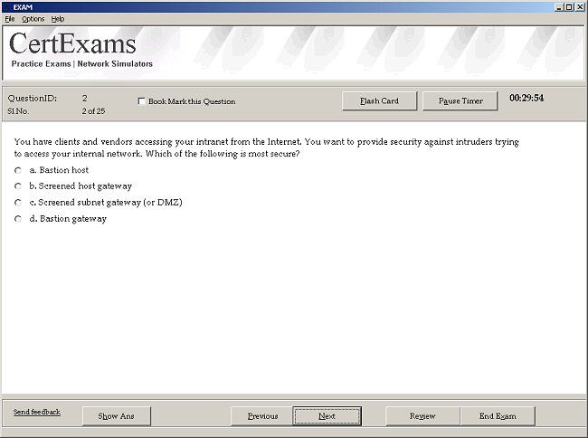The width and height of the screenshot is (588, 438).
Task: Open the Review screen
Action: (422, 416)
